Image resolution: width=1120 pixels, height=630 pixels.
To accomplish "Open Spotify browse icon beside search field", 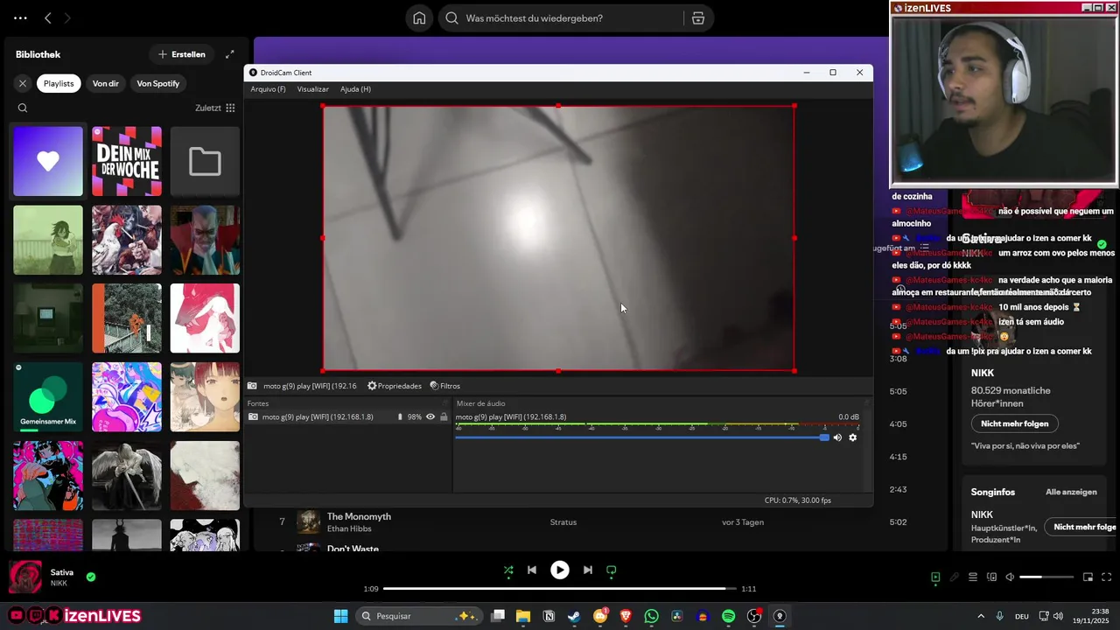I will click(697, 18).
